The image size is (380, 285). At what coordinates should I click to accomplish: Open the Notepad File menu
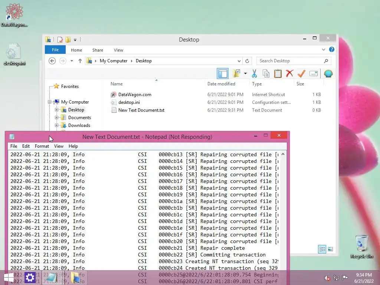click(14, 146)
